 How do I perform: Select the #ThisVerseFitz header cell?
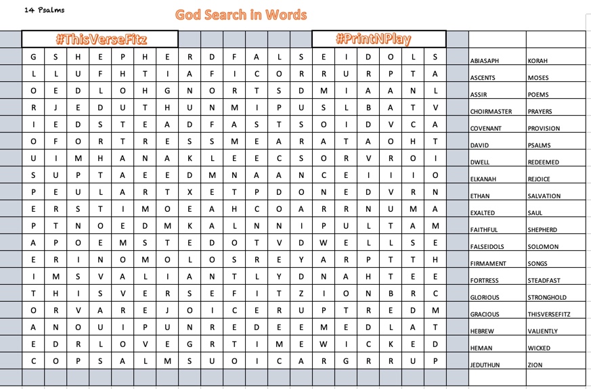pyautogui.click(x=100, y=39)
